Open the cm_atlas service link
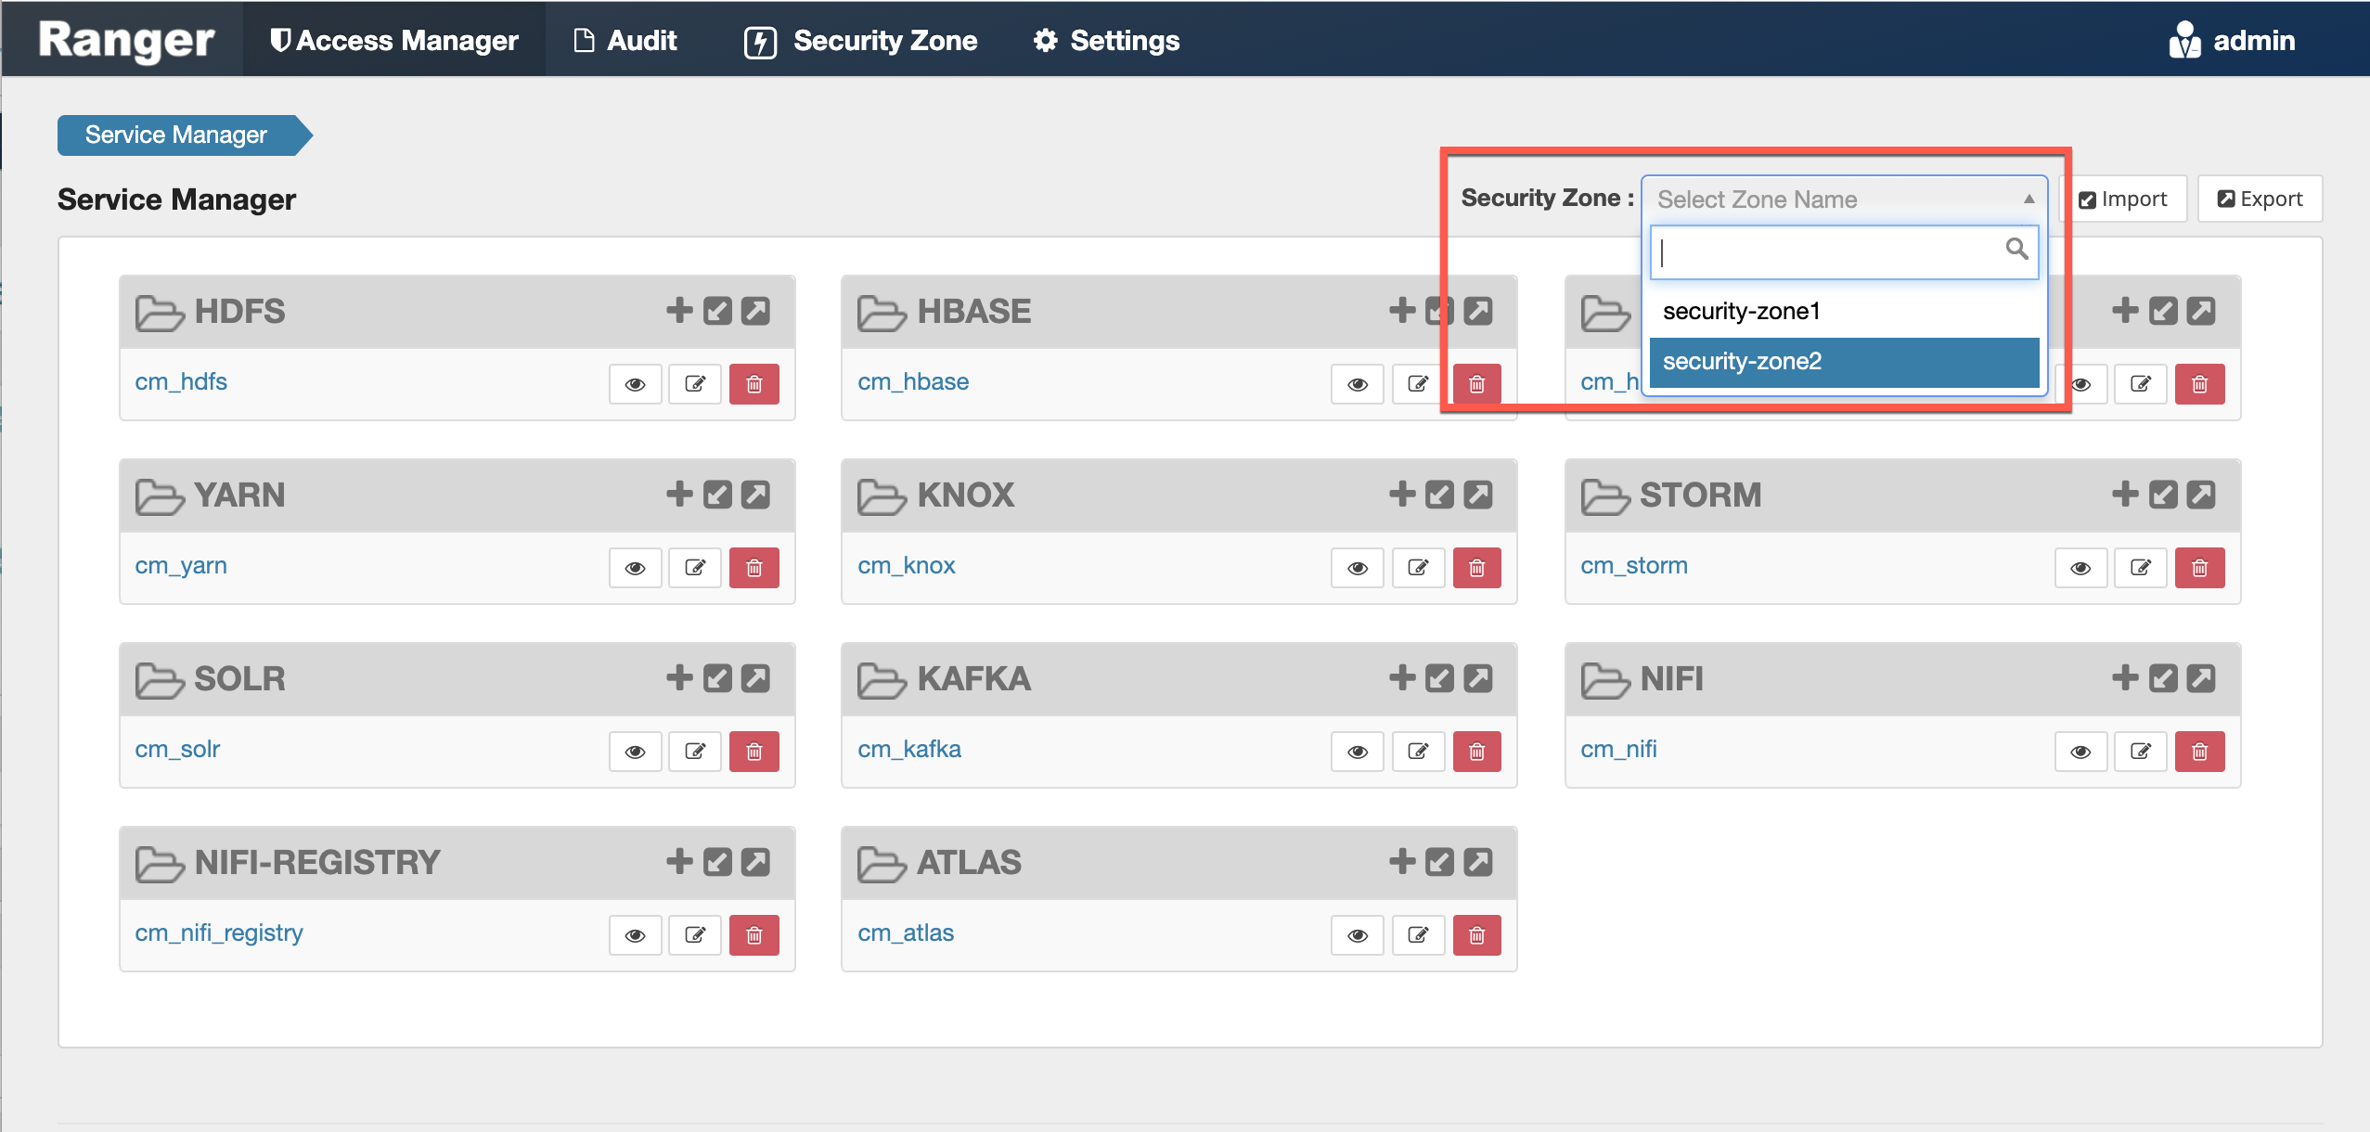Viewport: 2370px width, 1132px height. [x=905, y=933]
